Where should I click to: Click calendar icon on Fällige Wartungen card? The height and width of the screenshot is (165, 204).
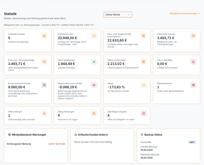[94, 114]
